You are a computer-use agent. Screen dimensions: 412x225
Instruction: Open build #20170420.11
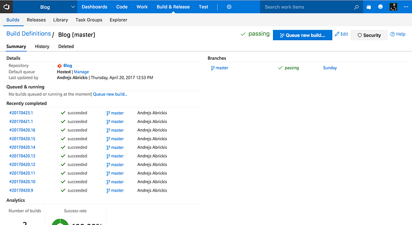point(22,174)
